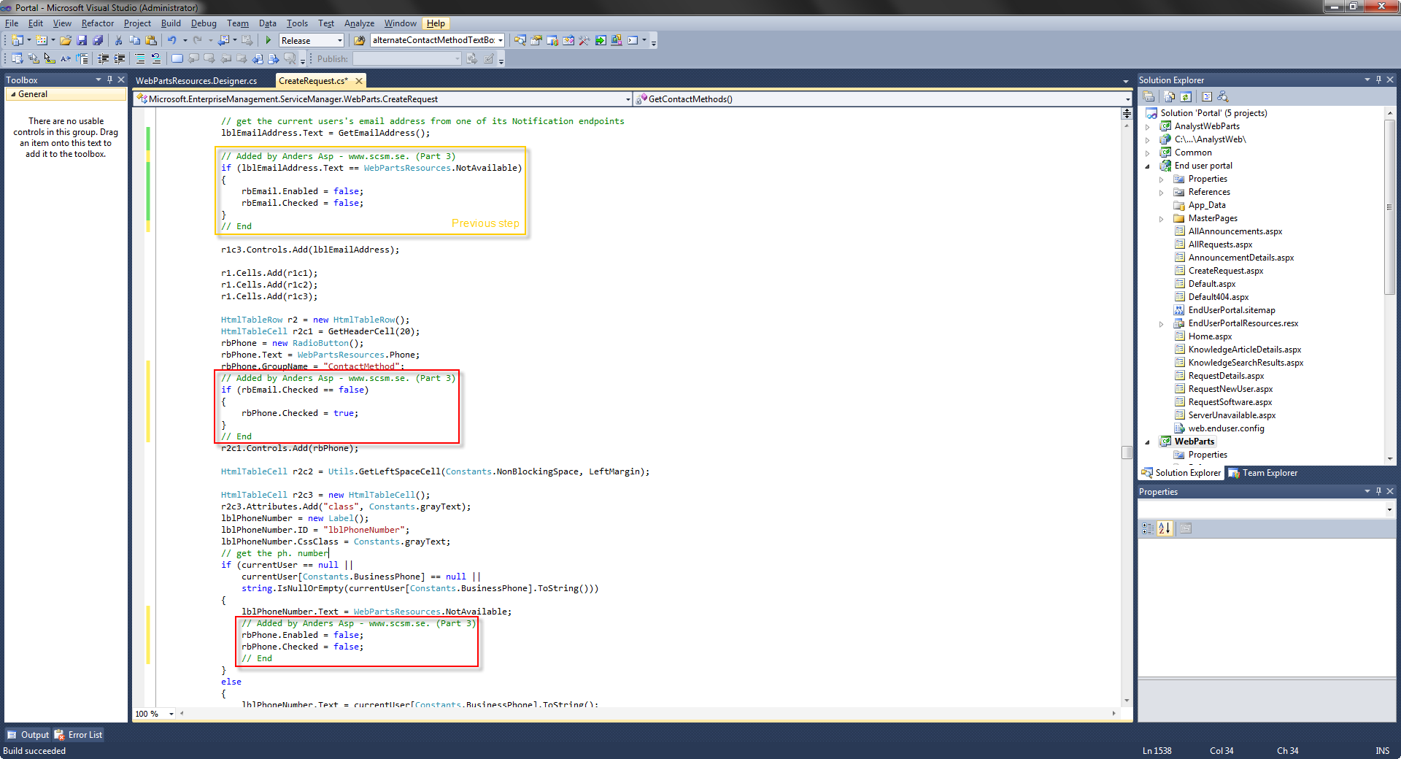The height and width of the screenshot is (759, 1401).
Task: Start debugging with the green play icon
Action: click(x=269, y=40)
